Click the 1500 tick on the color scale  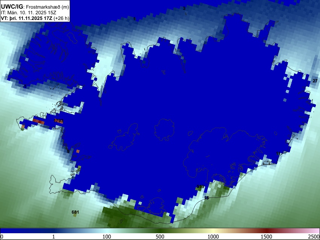pos(267,237)
